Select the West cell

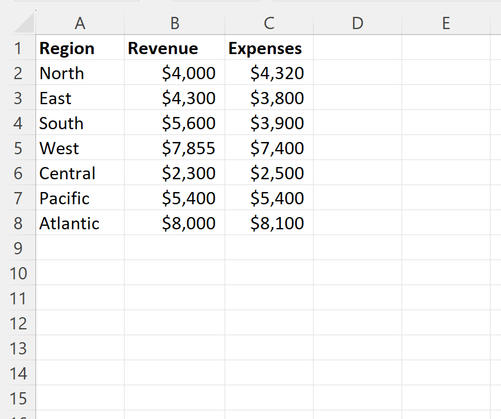(80, 147)
